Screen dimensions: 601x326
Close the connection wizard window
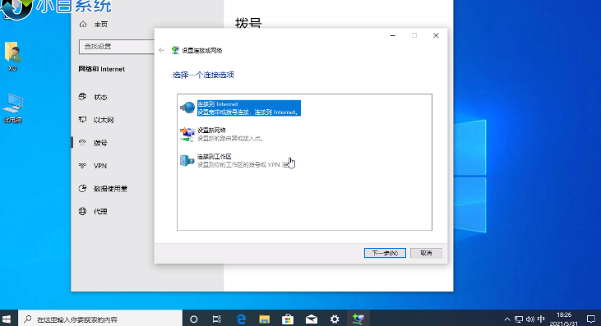[x=436, y=35]
